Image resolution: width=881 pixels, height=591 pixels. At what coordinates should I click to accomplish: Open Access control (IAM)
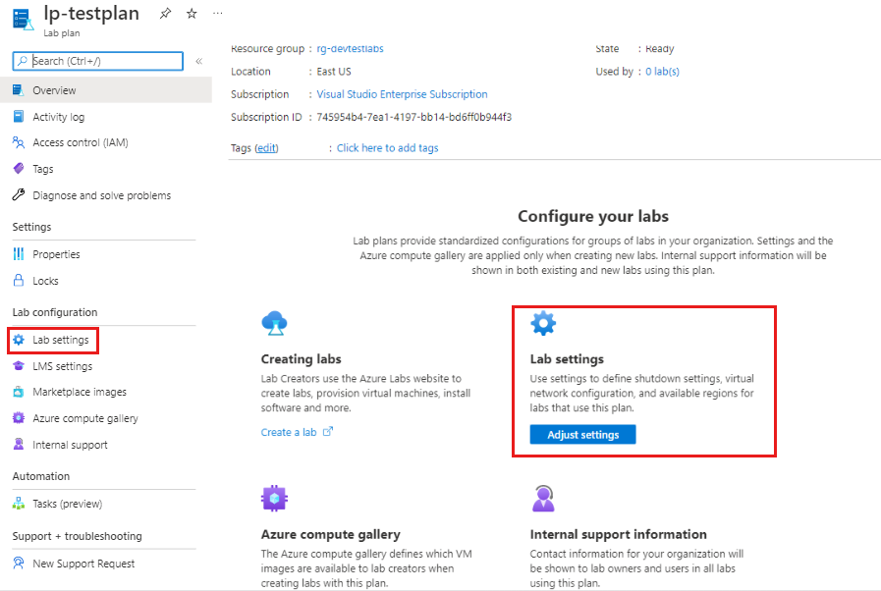tap(81, 142)
